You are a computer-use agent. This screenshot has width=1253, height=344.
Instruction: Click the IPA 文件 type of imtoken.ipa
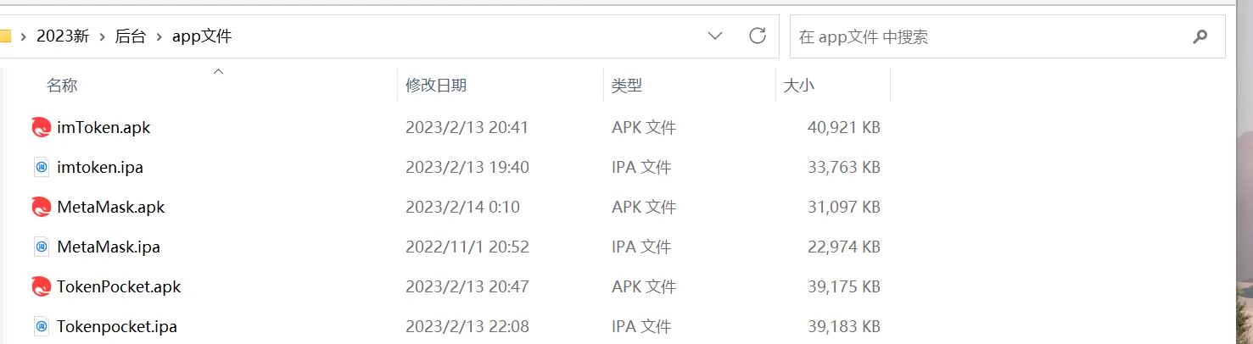click(641, 168)
